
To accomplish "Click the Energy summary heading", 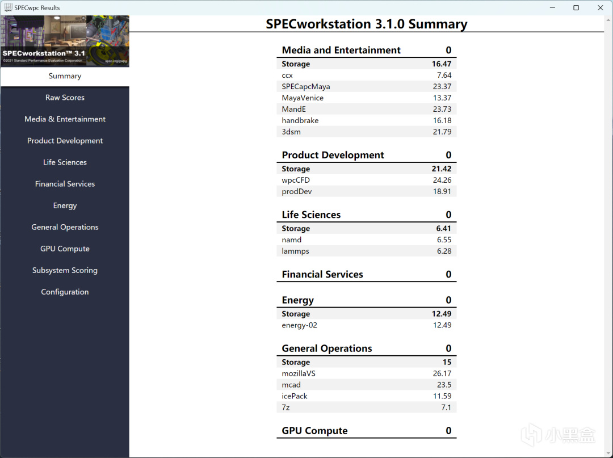I will click(297, 300).
